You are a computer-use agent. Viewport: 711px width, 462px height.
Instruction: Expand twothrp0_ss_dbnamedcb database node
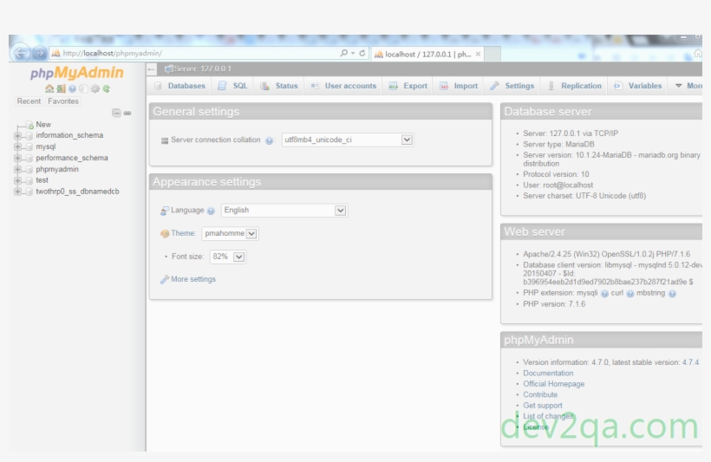pyautogui.click(x=17, y=192)
